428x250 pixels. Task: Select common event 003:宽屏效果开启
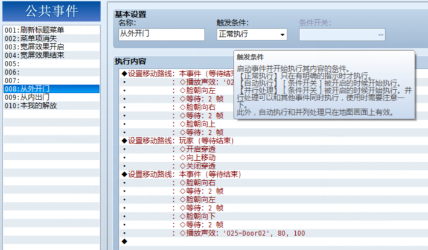(x=51, y=47)
